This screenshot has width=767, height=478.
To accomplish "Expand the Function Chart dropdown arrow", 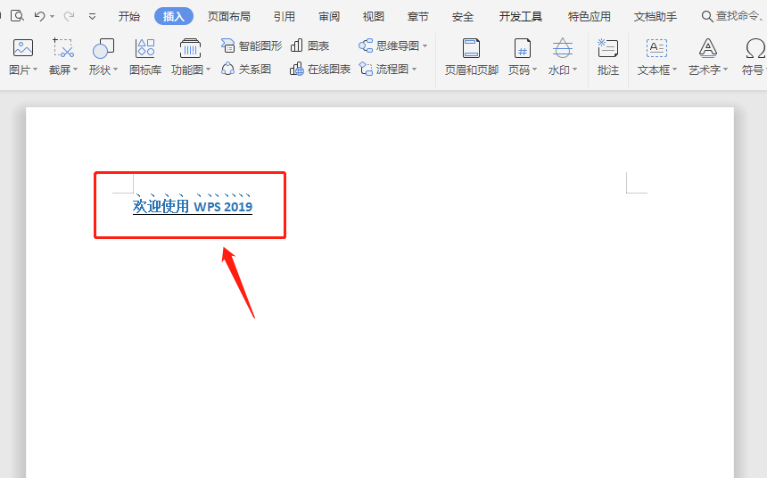I will [208, 70].
